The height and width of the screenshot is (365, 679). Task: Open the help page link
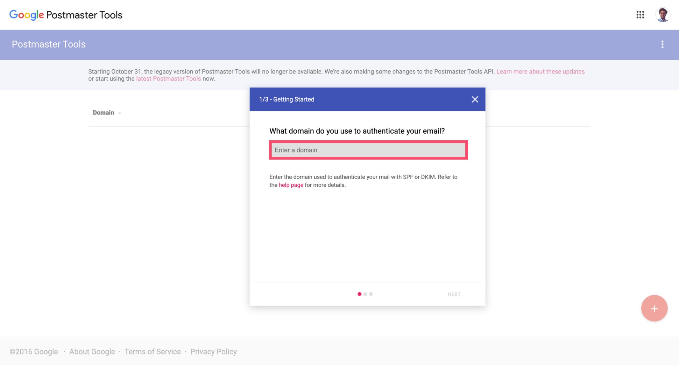click(x=291, y=185)
